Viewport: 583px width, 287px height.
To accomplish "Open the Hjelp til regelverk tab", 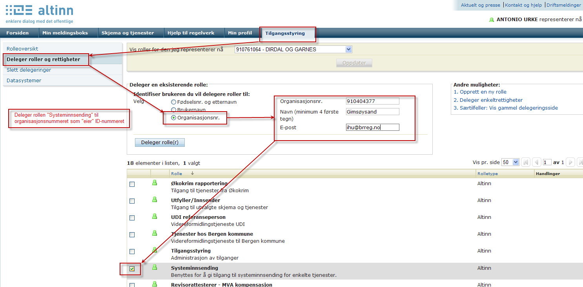I will (x=191, y=33).
